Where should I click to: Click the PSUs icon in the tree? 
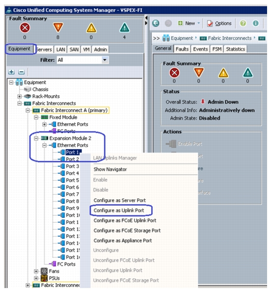(44, 278)
